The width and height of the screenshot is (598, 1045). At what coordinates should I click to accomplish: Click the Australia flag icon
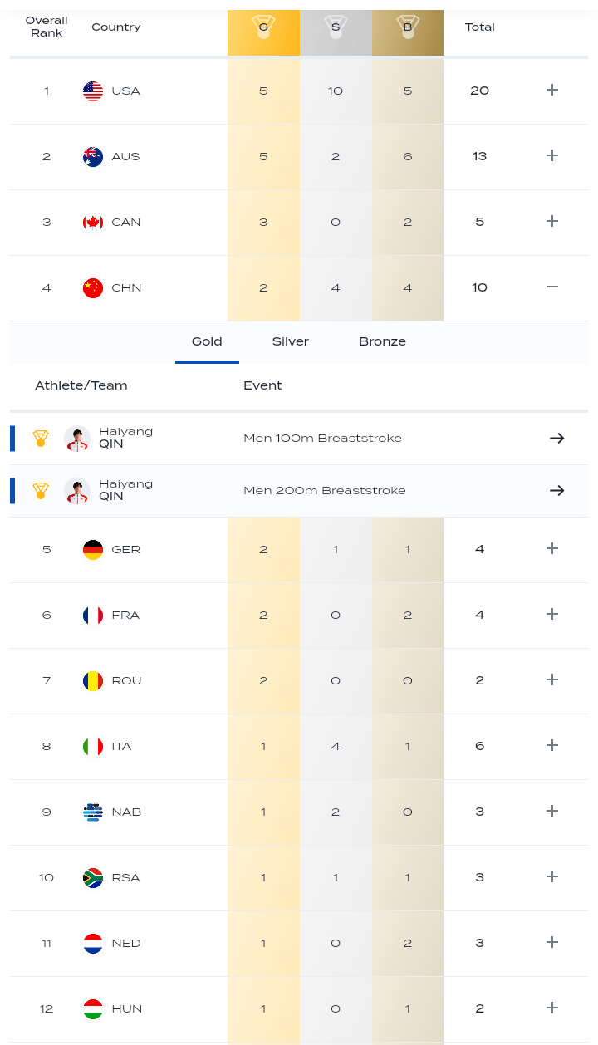[93, 156]
